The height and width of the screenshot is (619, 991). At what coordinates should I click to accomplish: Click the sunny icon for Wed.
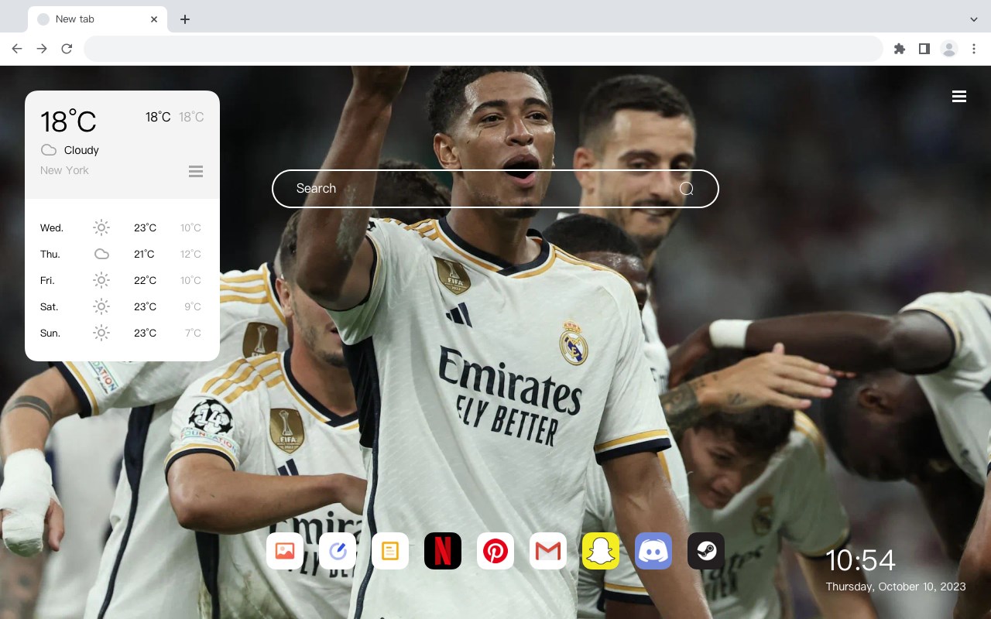click(x=101, y=227)
